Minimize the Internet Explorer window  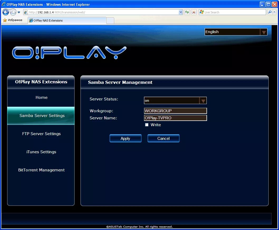pyautogui.click(x=262, y=4)
